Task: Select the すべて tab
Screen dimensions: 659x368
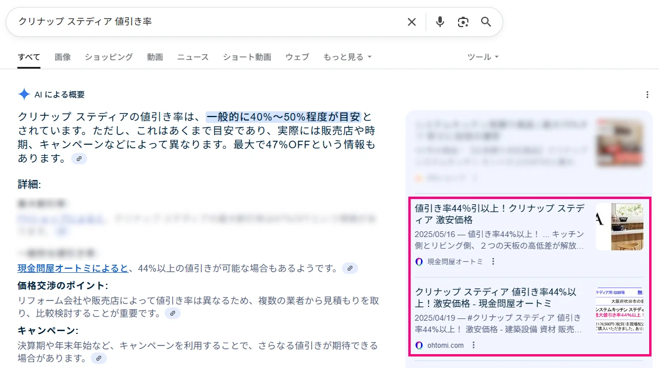Action: (29, 57)
